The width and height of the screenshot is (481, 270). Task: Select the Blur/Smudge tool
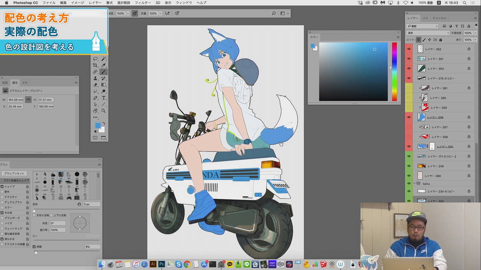tap(95, 91)
